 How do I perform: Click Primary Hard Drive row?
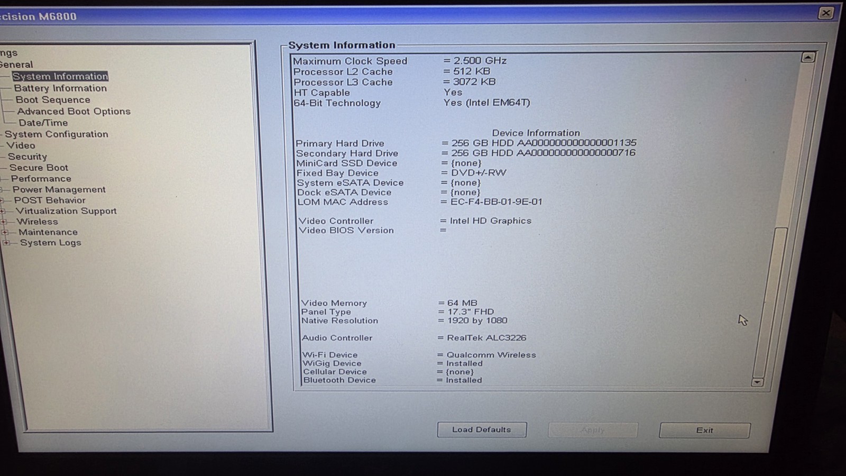pos(466,143)
